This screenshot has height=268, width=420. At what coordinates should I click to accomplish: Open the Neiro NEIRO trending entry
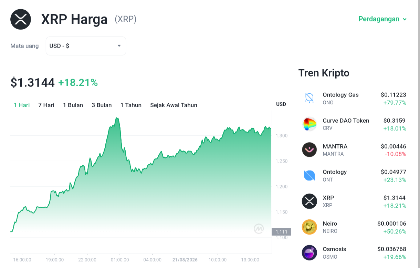pyautogui.click(x=354, y=227)
